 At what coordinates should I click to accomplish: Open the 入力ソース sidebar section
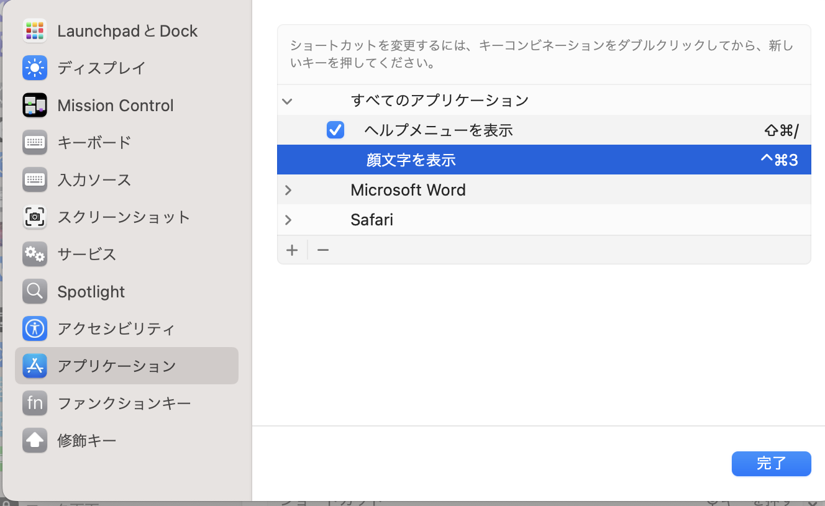(94, 179)
